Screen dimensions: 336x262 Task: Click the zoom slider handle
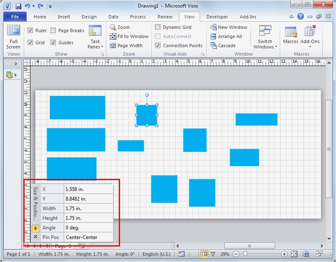click(x=246, y=254)
